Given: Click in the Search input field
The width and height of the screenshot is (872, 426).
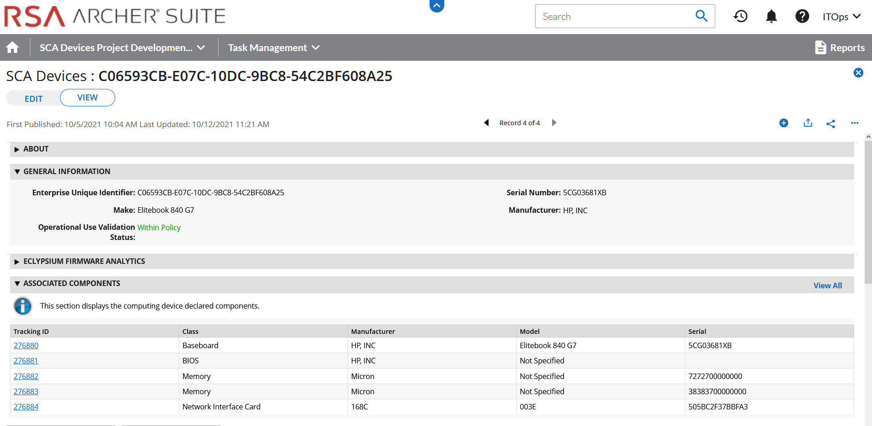Looking at the screenshot, I should [x=615, y=16].
